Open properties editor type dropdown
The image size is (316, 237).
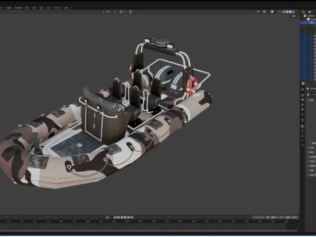303,84
